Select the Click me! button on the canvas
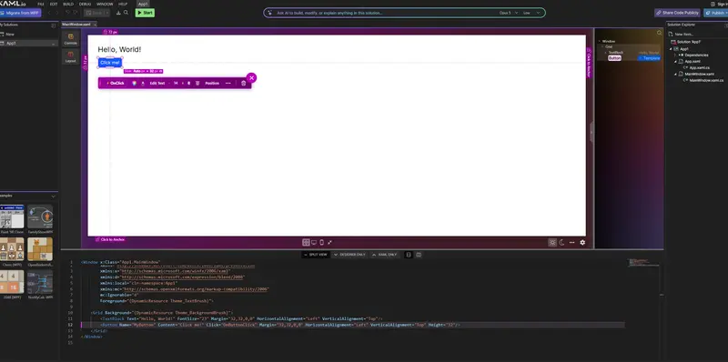The height and width of the screenshot is (362, 728). coord(110,63)
